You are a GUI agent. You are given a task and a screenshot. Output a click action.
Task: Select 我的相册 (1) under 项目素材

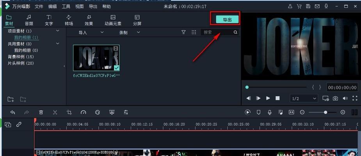click(x=26, y=37)
